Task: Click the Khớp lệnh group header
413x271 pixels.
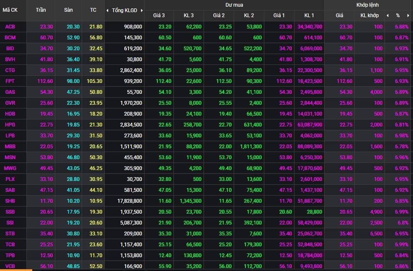Action: click(x=367, y=5)
